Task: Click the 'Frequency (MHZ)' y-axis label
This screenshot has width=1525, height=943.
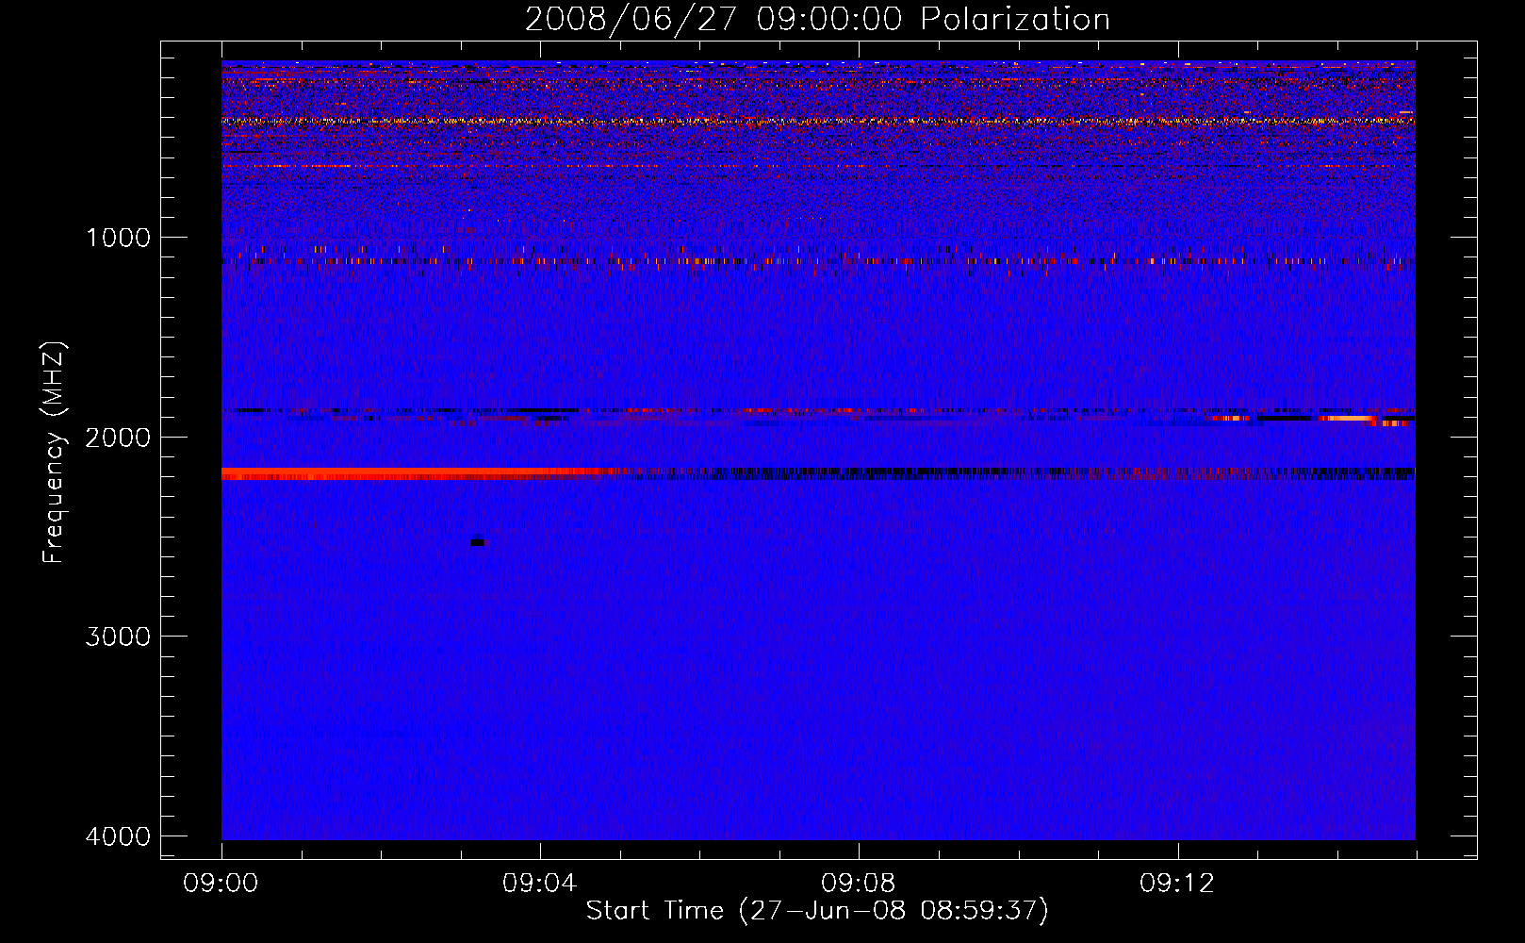Action: [54, 452]
